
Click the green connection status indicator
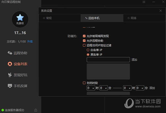point(3,110)
